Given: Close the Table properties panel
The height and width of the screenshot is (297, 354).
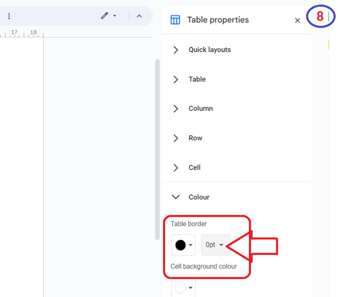Looking at the screenshot, I should (x=298, y=21).
